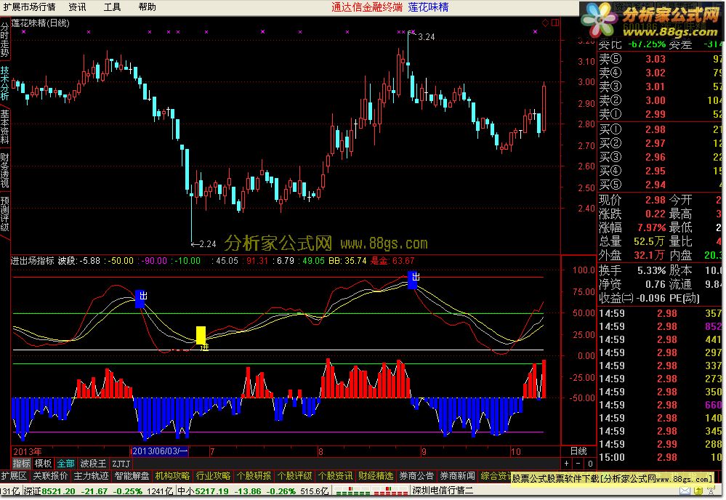This screenshot has height=500, width=726.
Task: Click the plus zoom button beside 日线
Action: 567,464
